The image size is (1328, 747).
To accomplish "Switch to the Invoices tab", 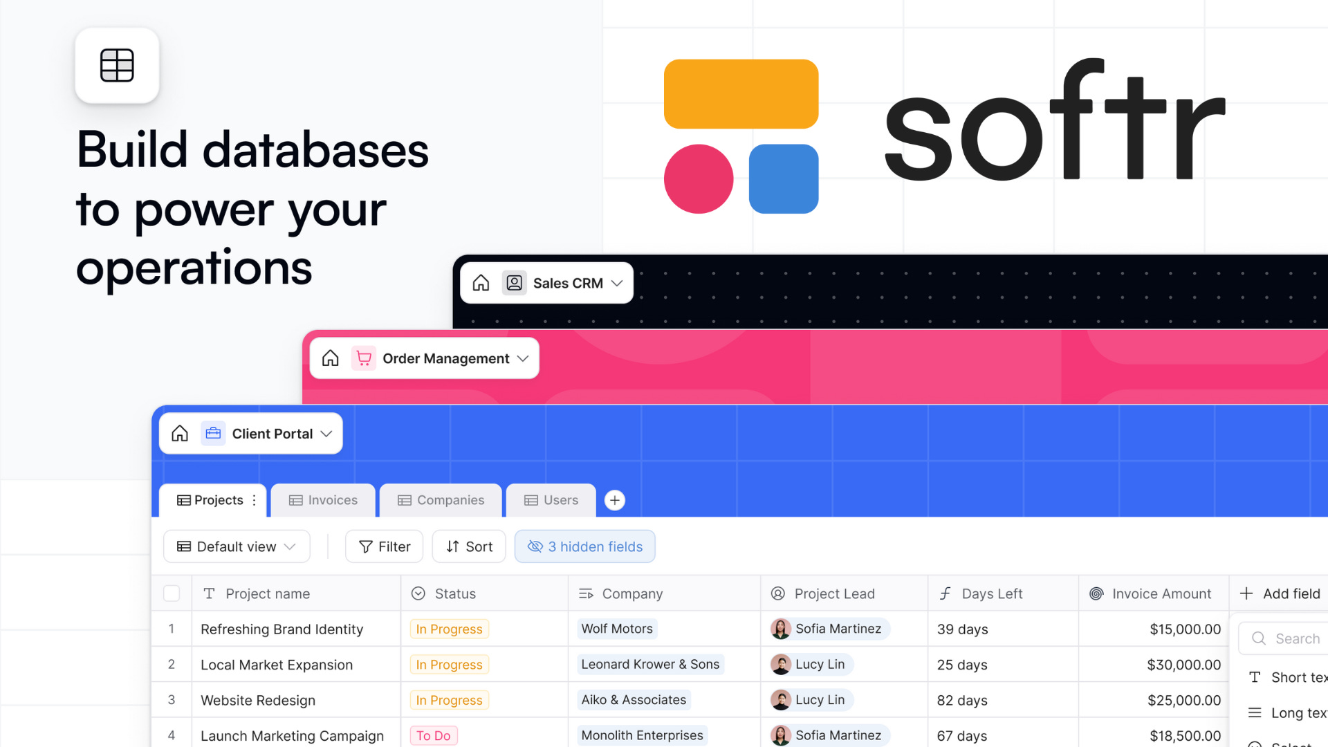I will point(323,500).
